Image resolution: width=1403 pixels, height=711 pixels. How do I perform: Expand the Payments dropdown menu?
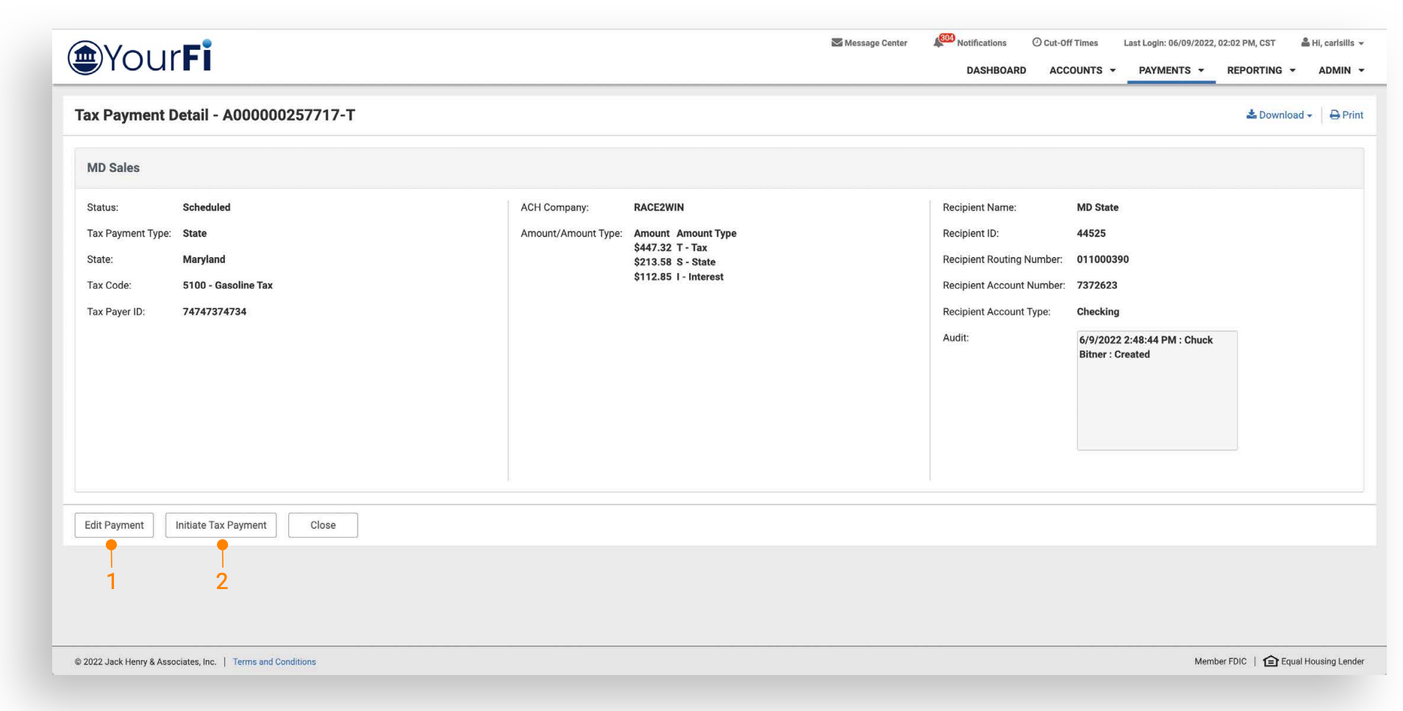click(x=1171, y=71)
